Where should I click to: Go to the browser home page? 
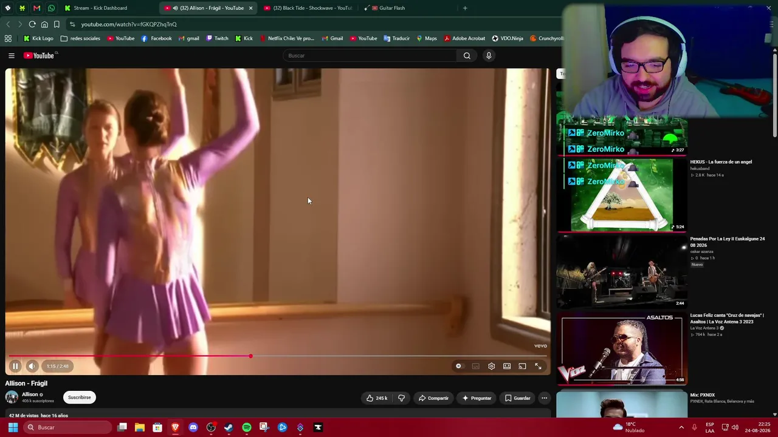(x=44, y=24)
